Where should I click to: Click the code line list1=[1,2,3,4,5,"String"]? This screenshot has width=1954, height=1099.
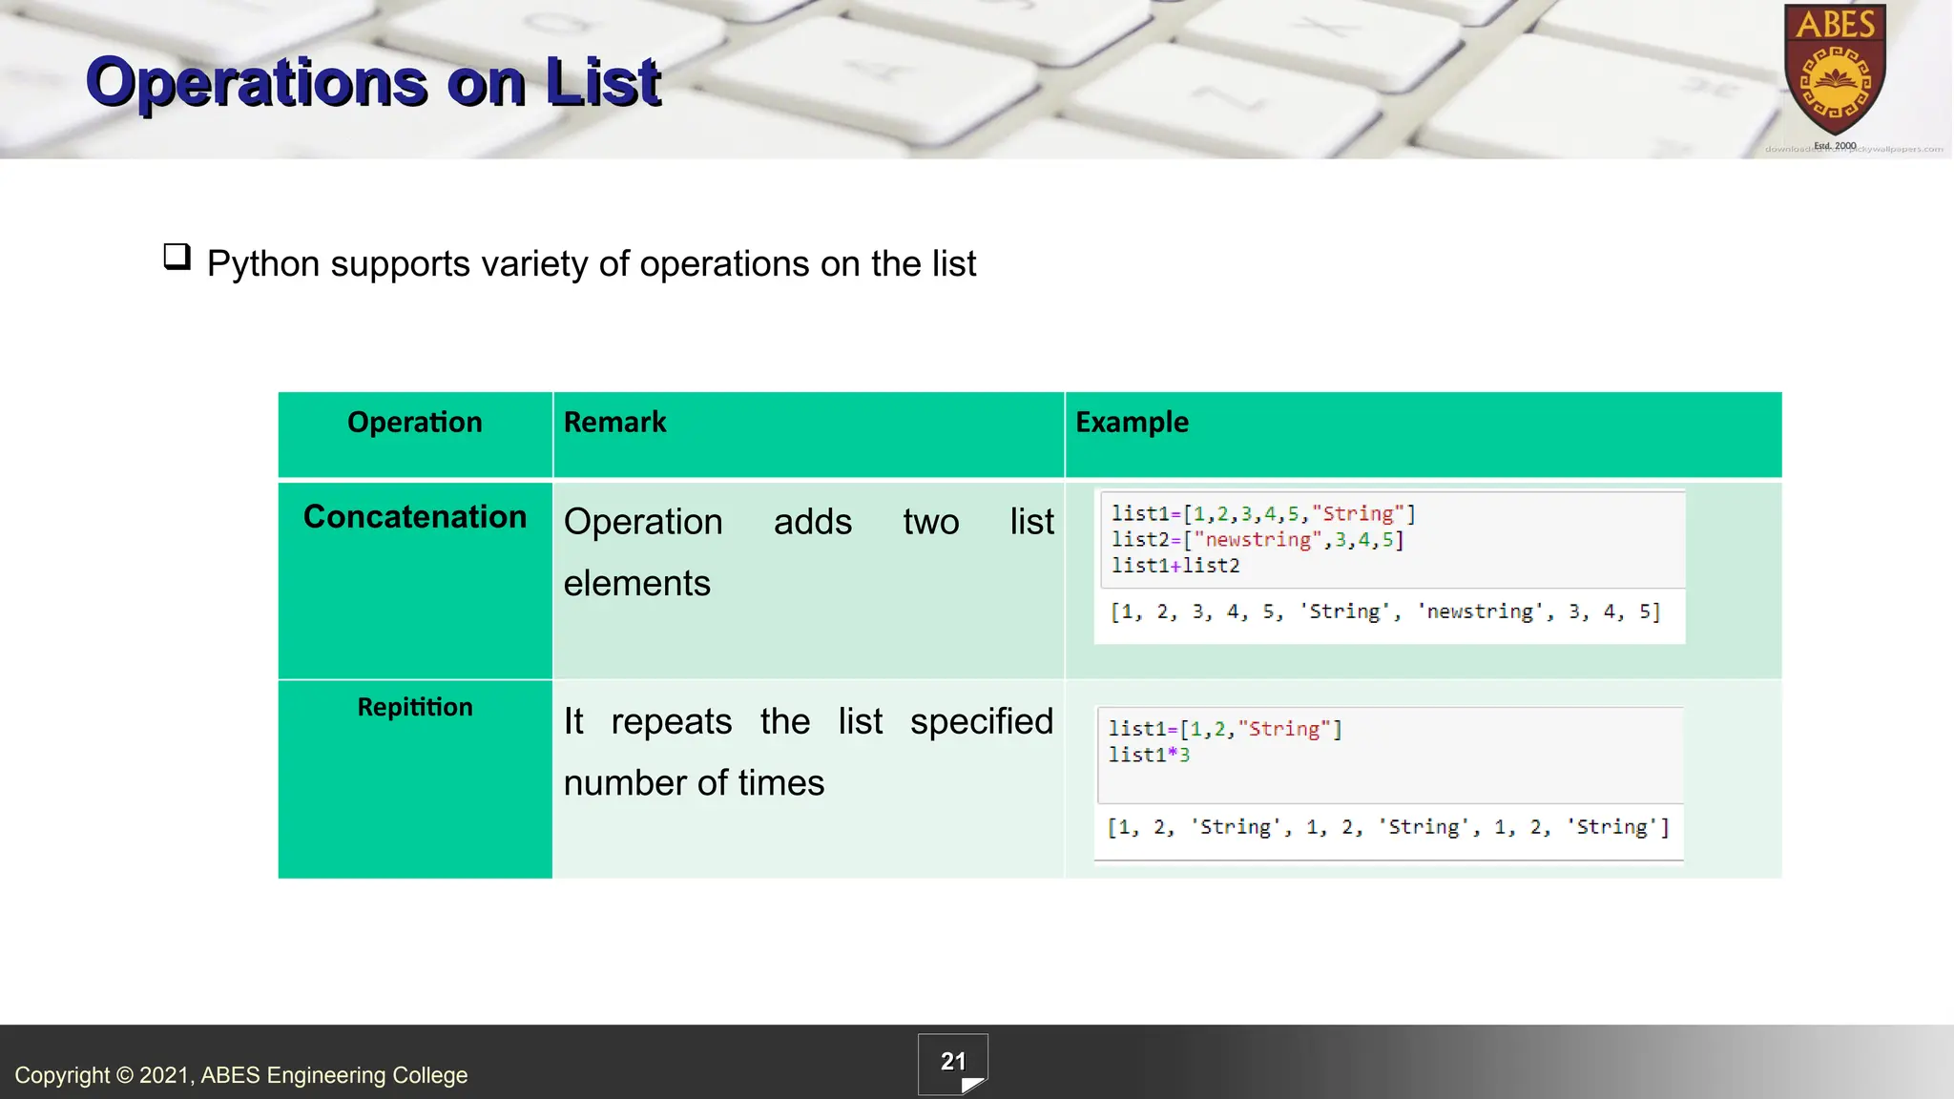(1263, 514)
